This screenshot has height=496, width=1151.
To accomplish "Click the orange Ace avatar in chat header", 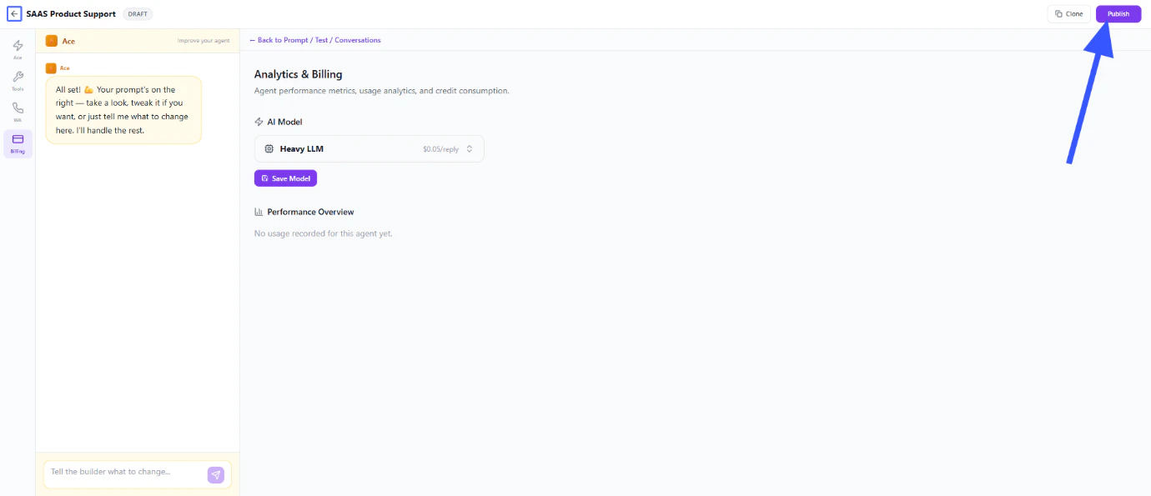I will 52,41.
